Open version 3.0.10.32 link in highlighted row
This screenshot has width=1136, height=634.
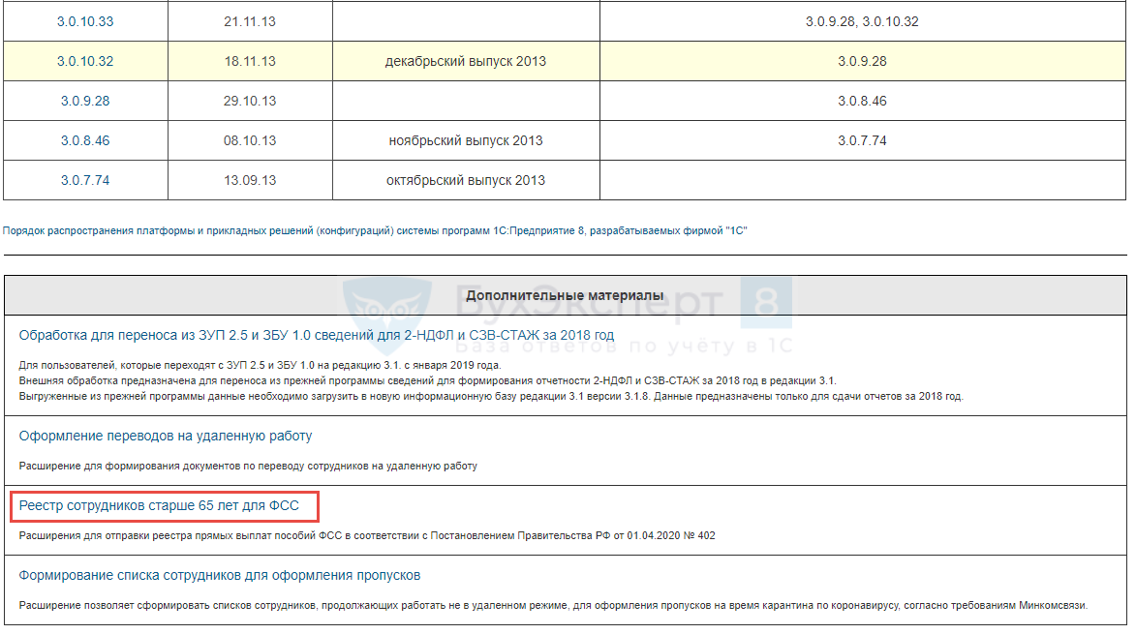(85, 61)
